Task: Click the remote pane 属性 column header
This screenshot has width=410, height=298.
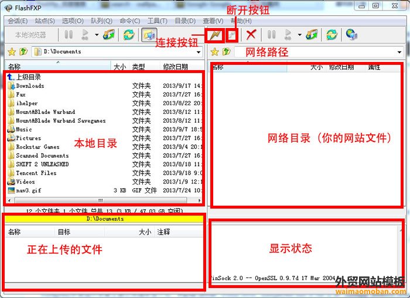Action: pyautogui.click(x=382, y=67)
